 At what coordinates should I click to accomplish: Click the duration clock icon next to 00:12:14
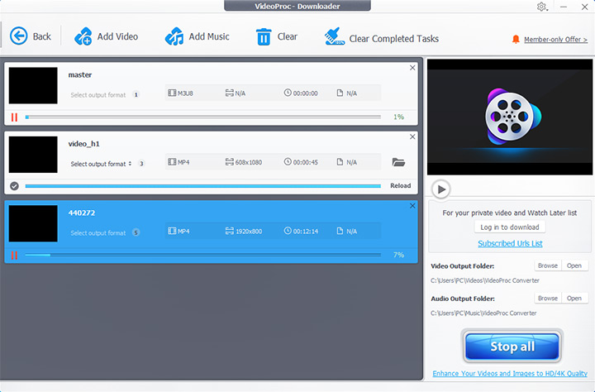tap(288, 231)
